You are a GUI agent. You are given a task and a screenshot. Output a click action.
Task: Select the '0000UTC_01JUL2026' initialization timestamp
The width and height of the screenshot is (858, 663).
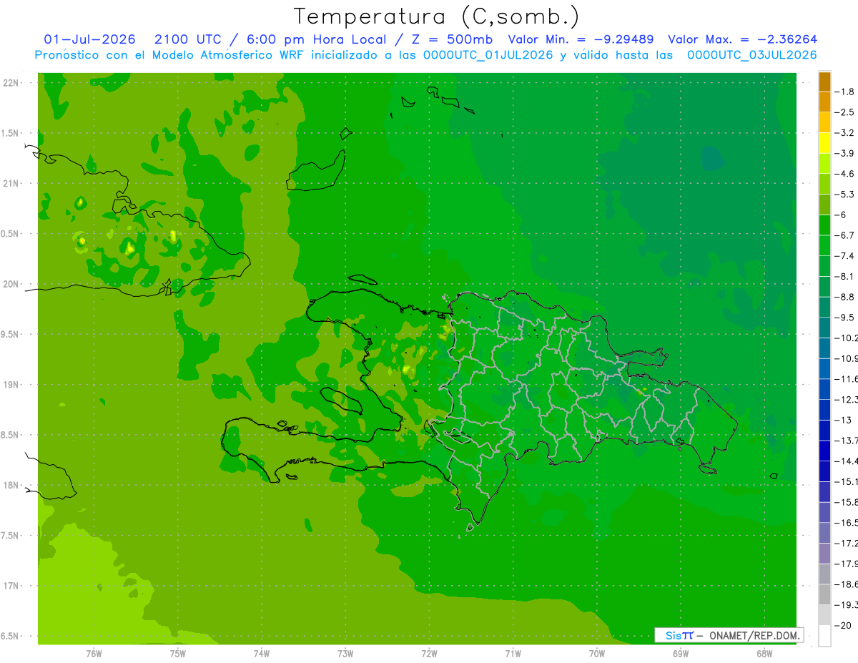[488, 55]
